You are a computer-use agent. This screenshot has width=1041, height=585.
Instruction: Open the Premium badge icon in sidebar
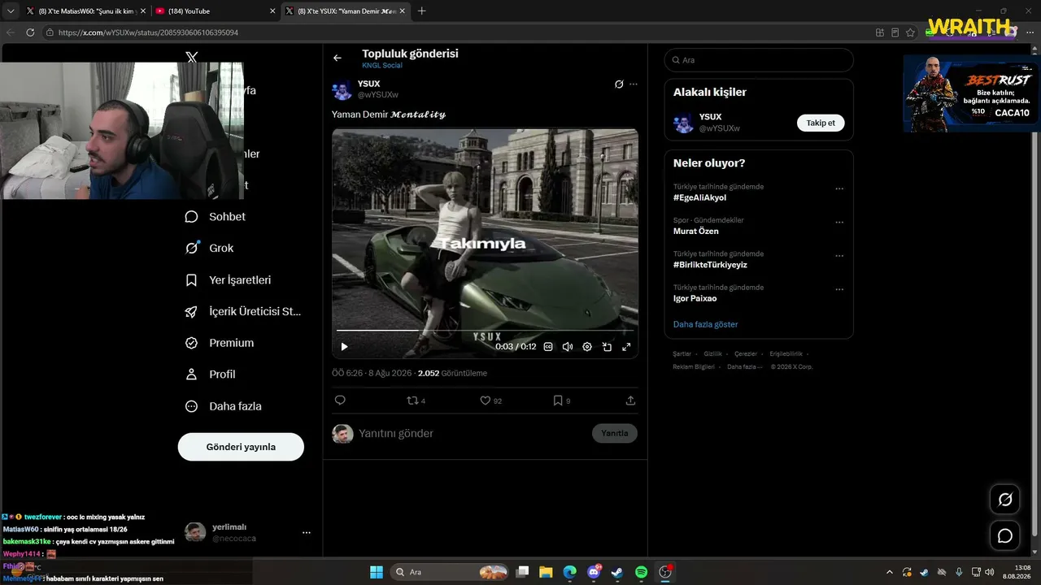pyautogui.click(x=192, y=343)
